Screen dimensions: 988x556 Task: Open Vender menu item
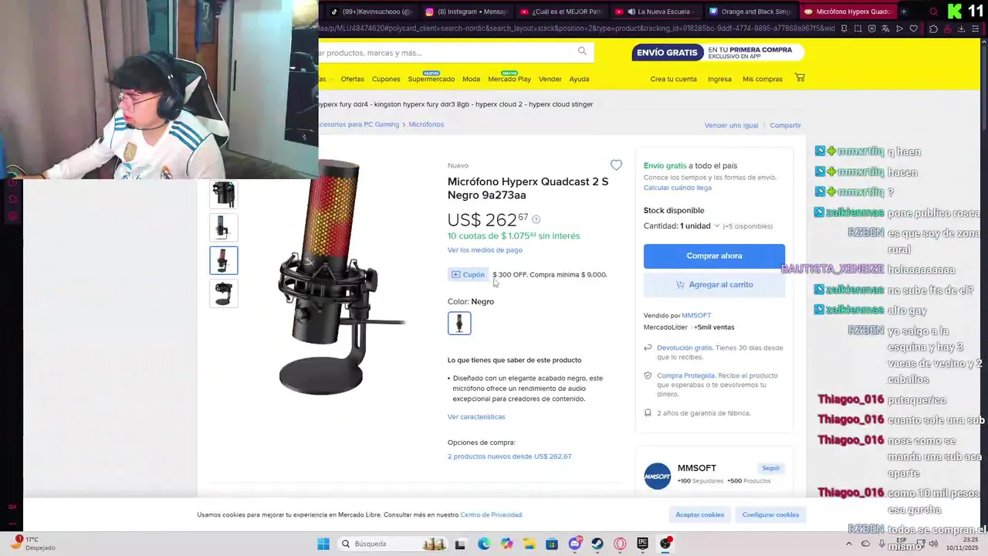(550, 79)
